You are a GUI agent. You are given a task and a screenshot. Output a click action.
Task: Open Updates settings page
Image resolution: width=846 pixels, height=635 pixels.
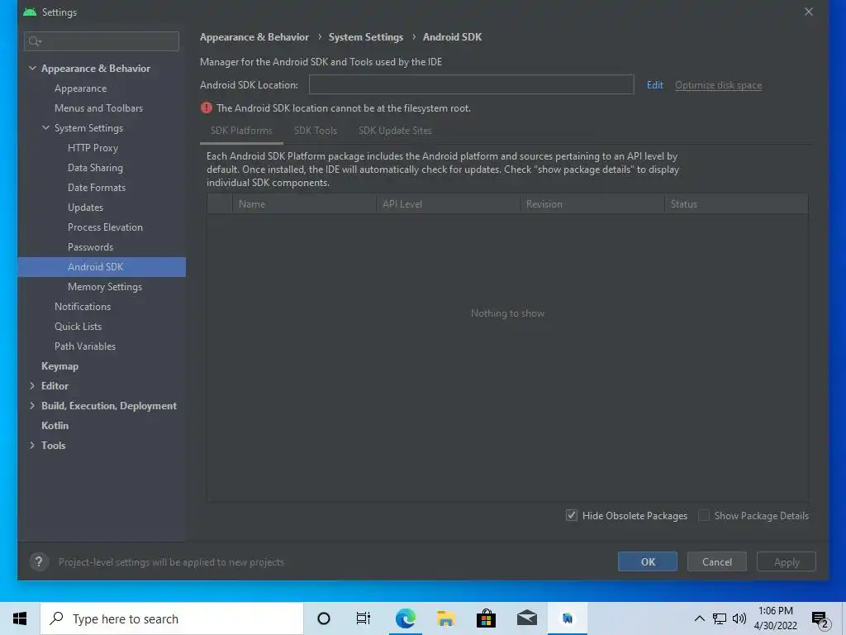pos(85,208)
